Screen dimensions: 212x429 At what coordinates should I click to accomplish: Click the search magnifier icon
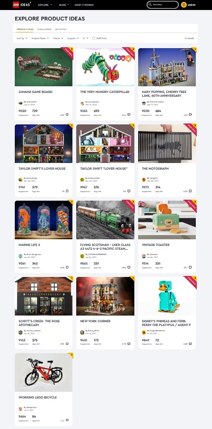[150, 5]
